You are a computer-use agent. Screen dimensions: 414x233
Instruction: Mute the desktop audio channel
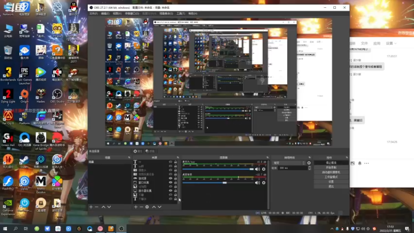tap(257, 183)
